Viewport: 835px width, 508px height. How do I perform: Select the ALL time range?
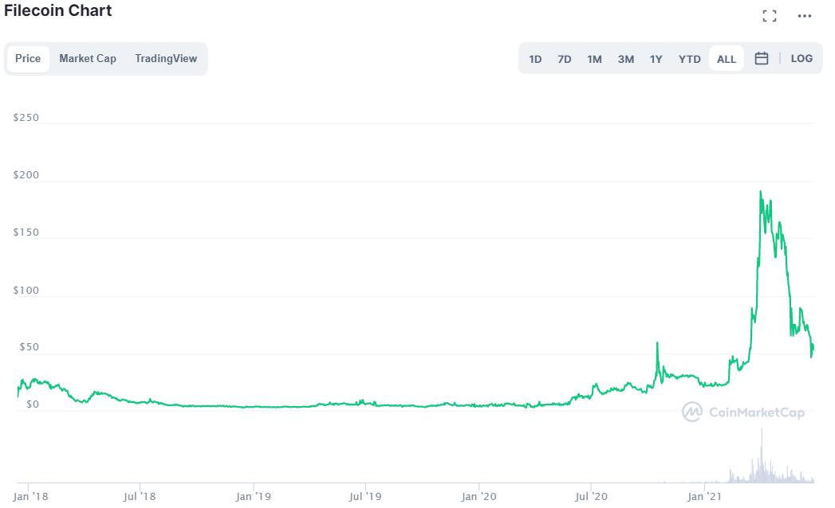pyautogui.click(x=726, y=59)
